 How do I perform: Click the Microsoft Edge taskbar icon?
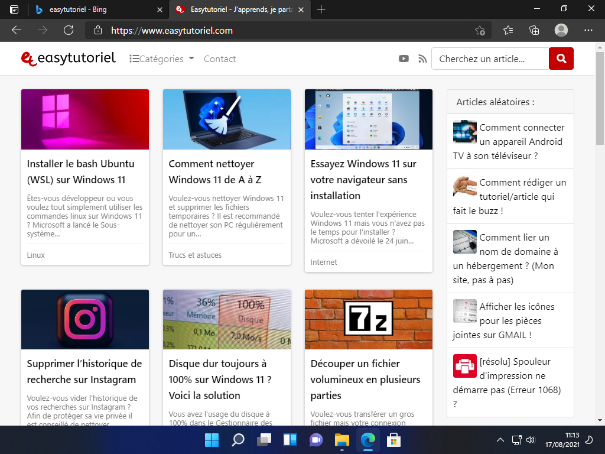pyautogui.click(x=368, y=440)
